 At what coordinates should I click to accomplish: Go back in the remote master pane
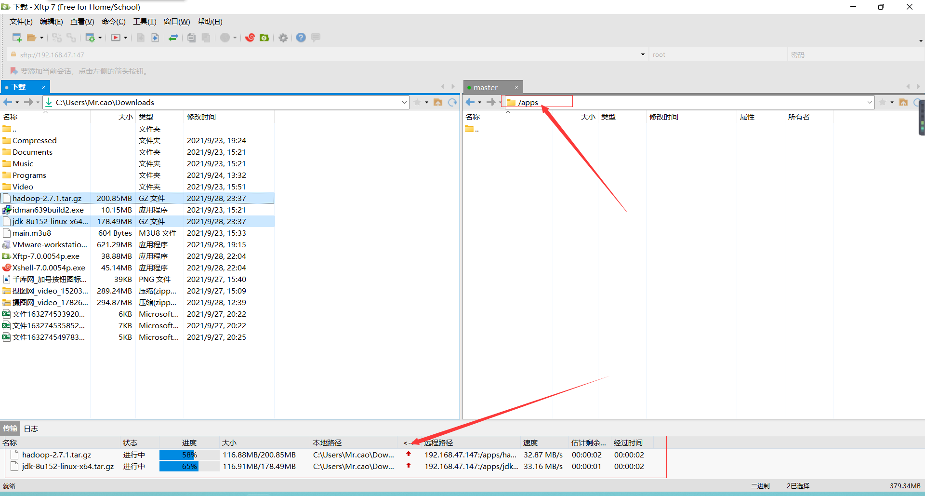pyautogui.click(x=470, y=102)
